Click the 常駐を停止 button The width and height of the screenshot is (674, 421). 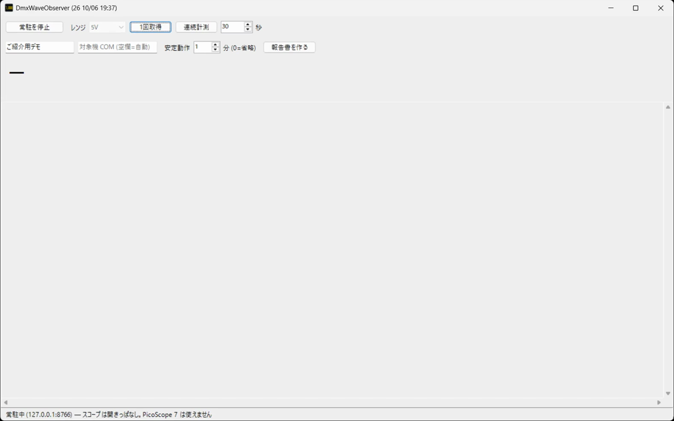34,27
